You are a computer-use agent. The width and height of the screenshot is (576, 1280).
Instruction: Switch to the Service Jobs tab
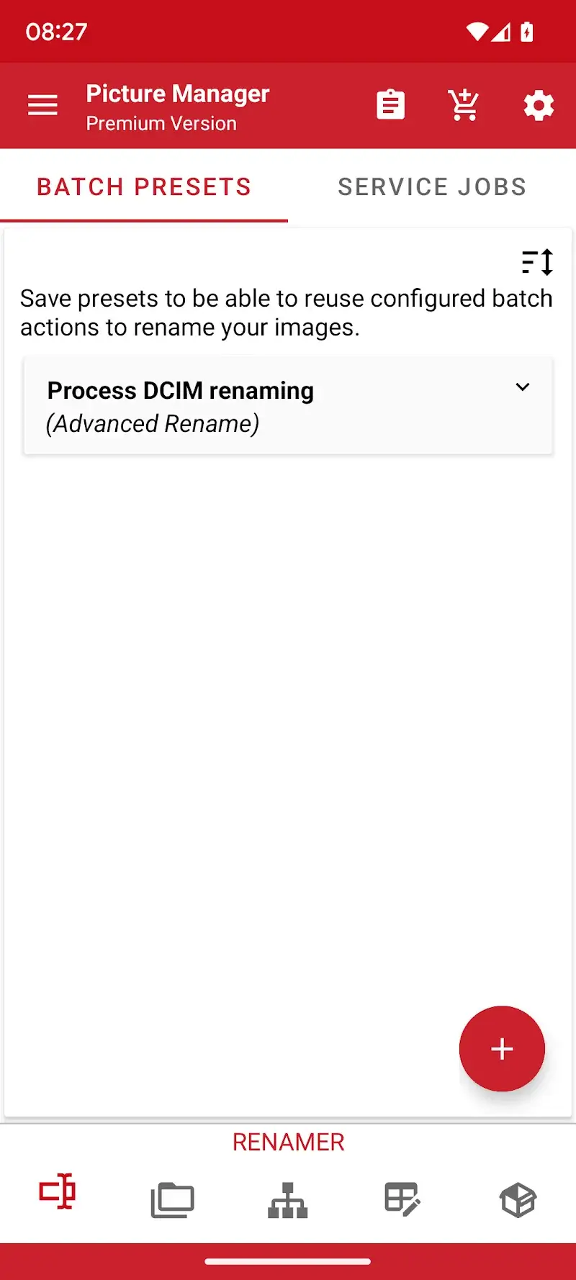[x=432, y=187]
